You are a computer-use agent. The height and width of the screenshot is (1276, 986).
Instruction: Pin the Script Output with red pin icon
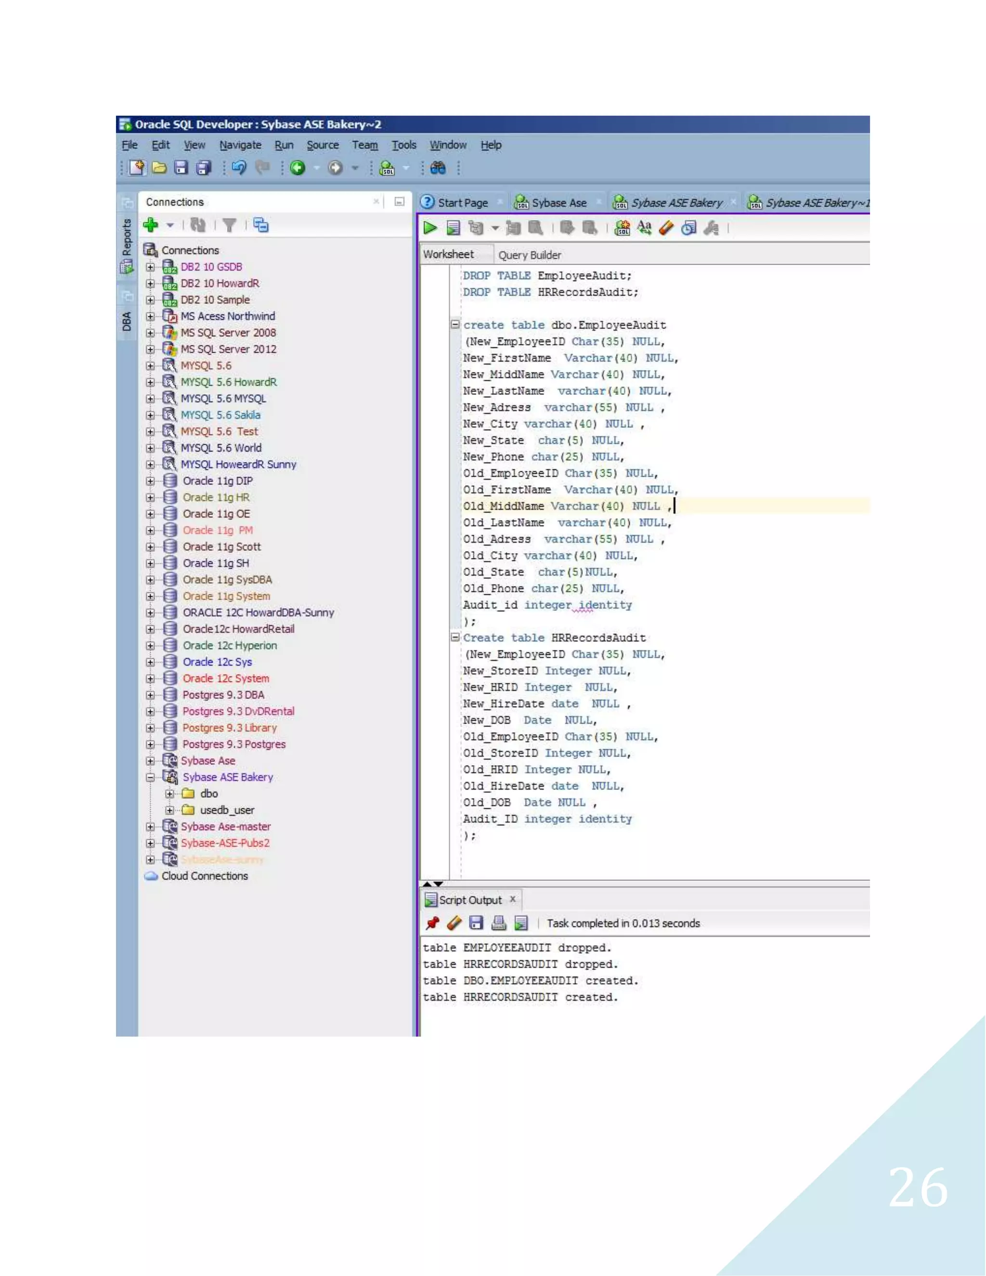pyautogui.click(x=432, y=923)
